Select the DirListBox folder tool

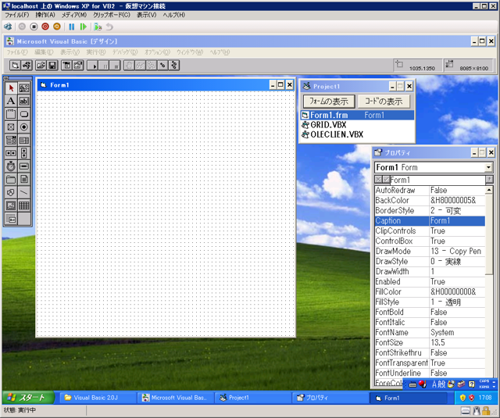(x=11, y=180)
